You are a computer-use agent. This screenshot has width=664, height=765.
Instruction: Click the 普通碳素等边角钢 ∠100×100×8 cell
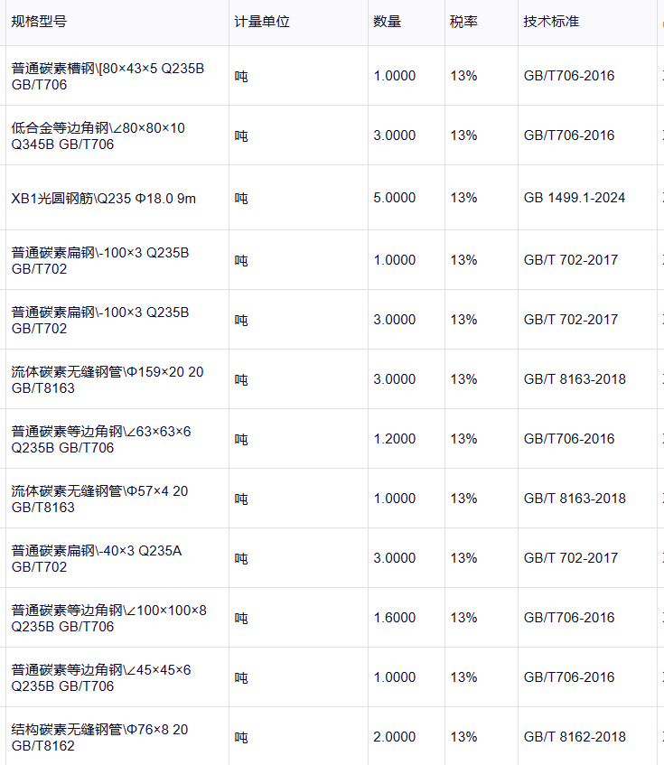pyautogui.click(x=108, y=619)
